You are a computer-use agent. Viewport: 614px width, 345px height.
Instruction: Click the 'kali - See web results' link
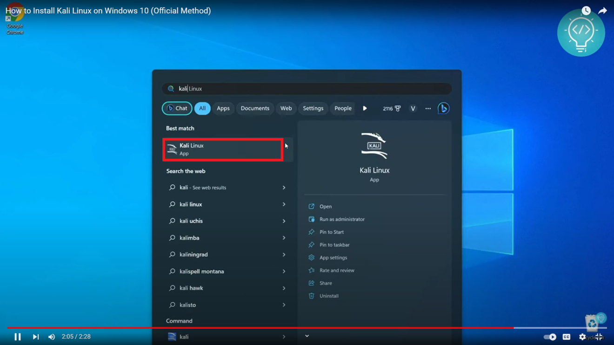pyautogui.click(x=203, y=188)
